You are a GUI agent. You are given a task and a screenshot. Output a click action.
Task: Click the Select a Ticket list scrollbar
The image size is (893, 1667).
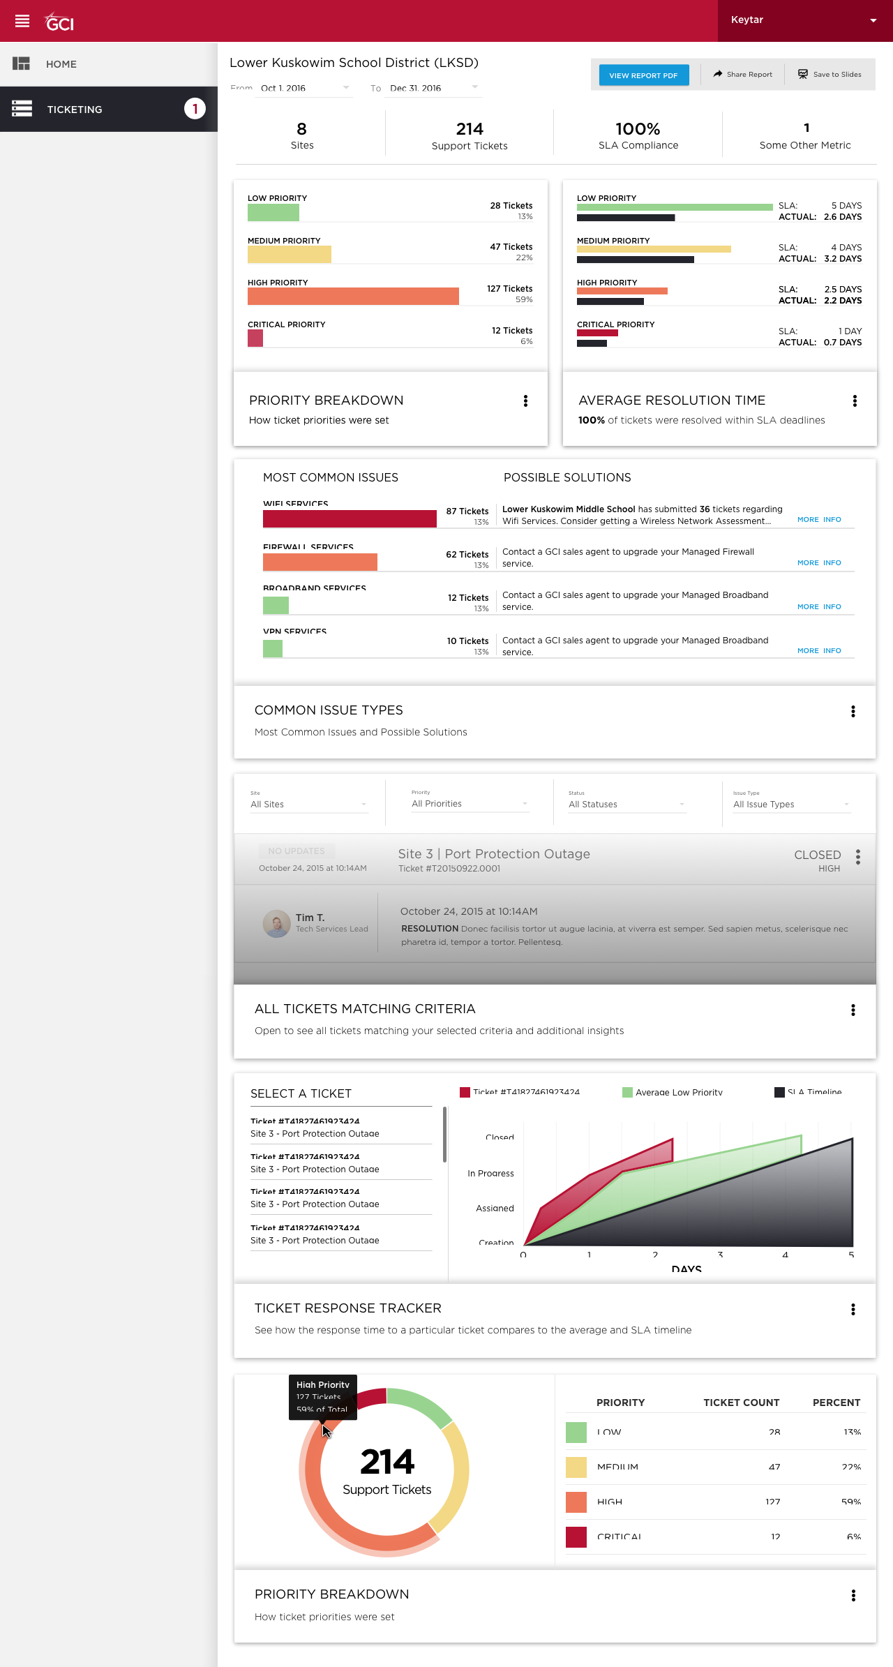(444, 1135)
